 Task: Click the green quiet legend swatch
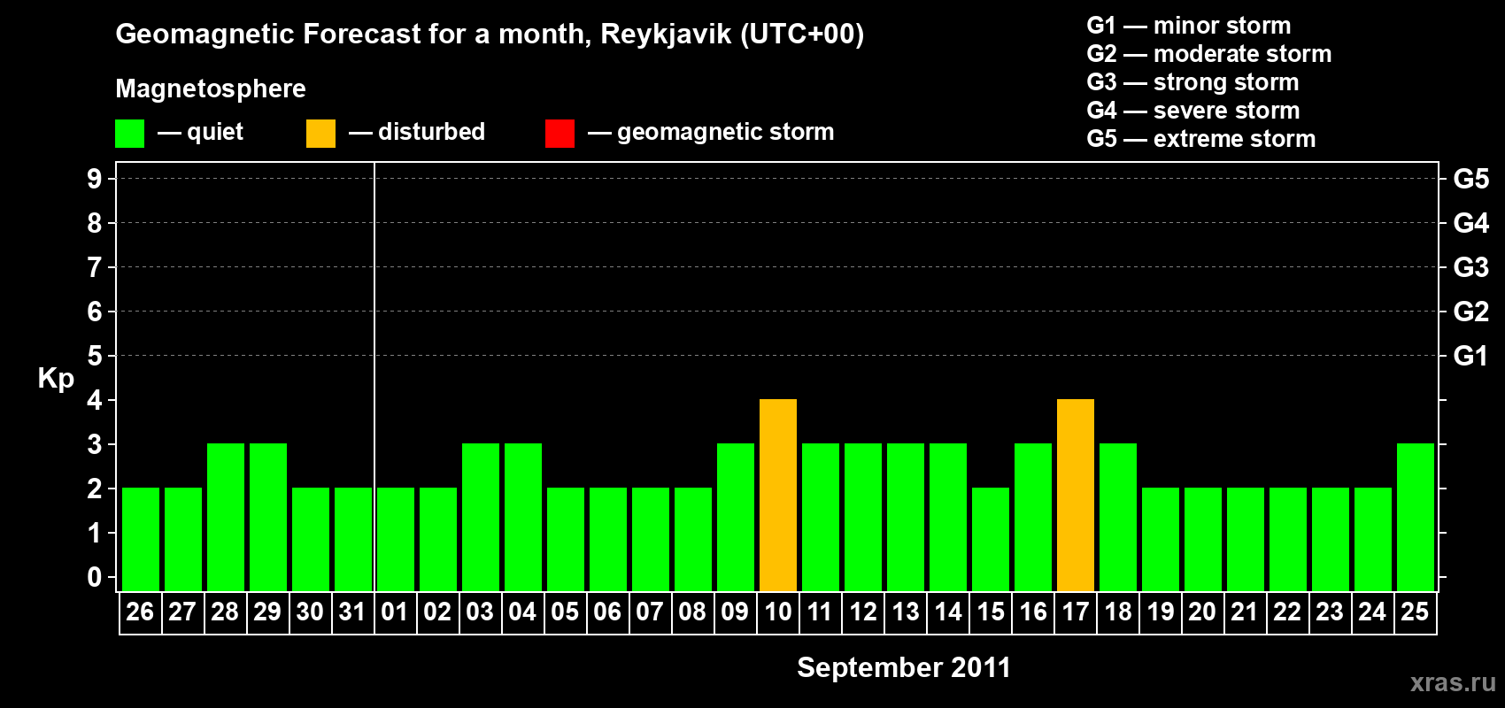click(129, 134)
